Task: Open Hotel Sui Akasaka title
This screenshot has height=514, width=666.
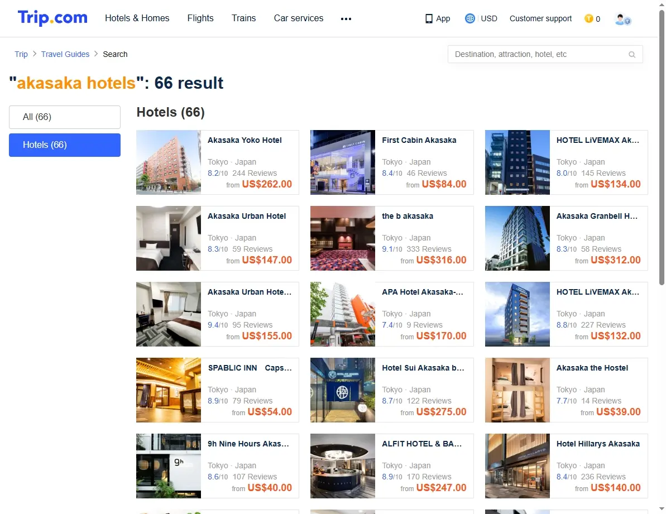Action: click(423, 368)
